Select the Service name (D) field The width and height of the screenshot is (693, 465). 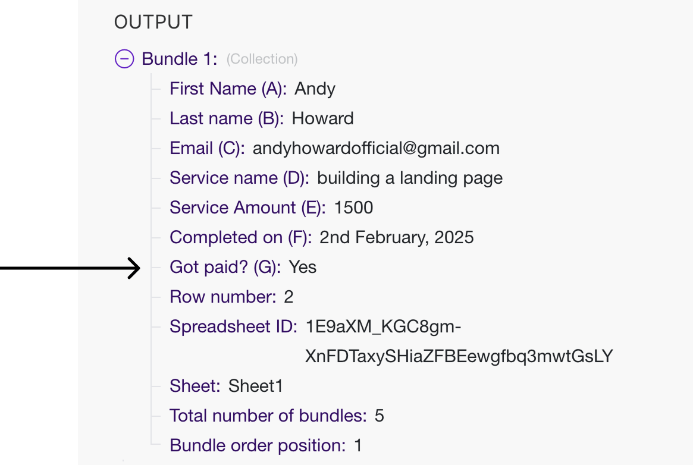[x=239, y=178]
